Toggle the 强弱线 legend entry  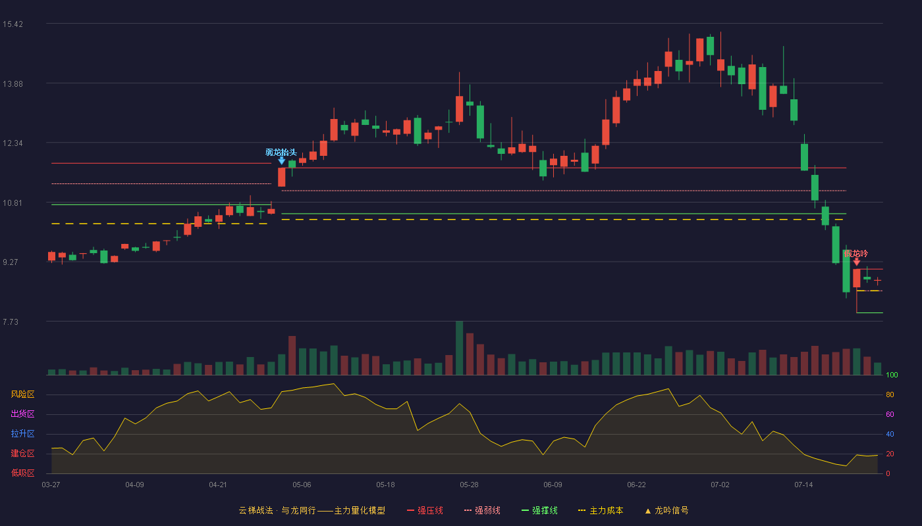(482, 510)
